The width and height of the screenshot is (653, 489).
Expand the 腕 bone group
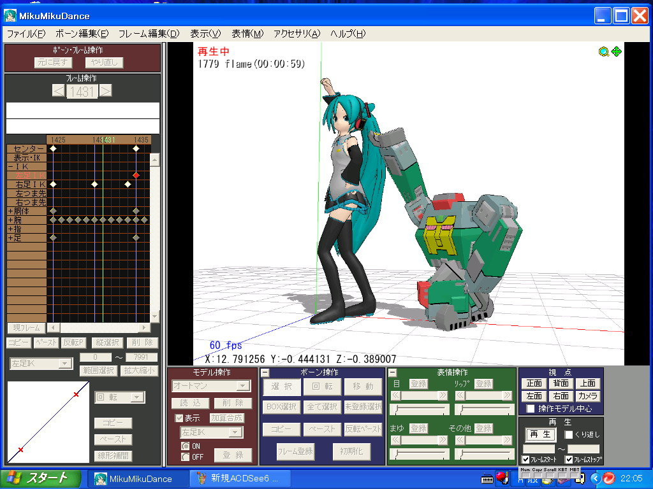click(x=10, y=220)
